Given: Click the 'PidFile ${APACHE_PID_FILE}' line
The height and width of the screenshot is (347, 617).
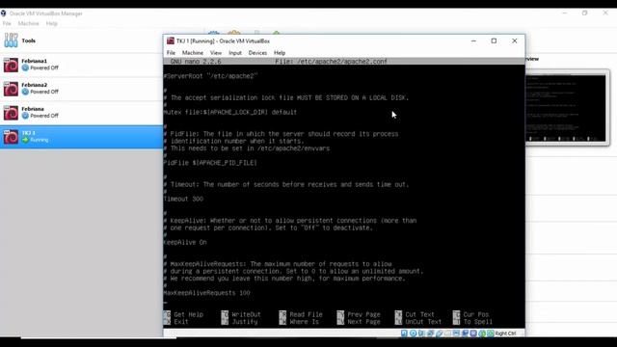Looking at the screenshot, I should point(210,163).
